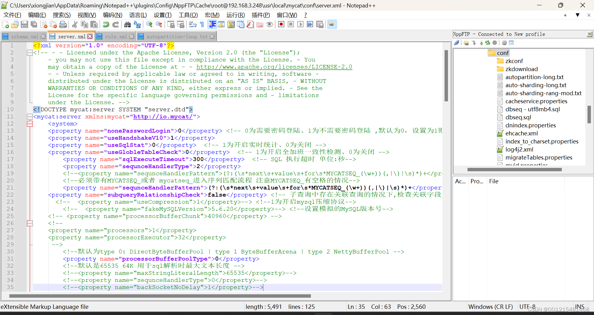Click the Cut scissors icon

point(75,24)
